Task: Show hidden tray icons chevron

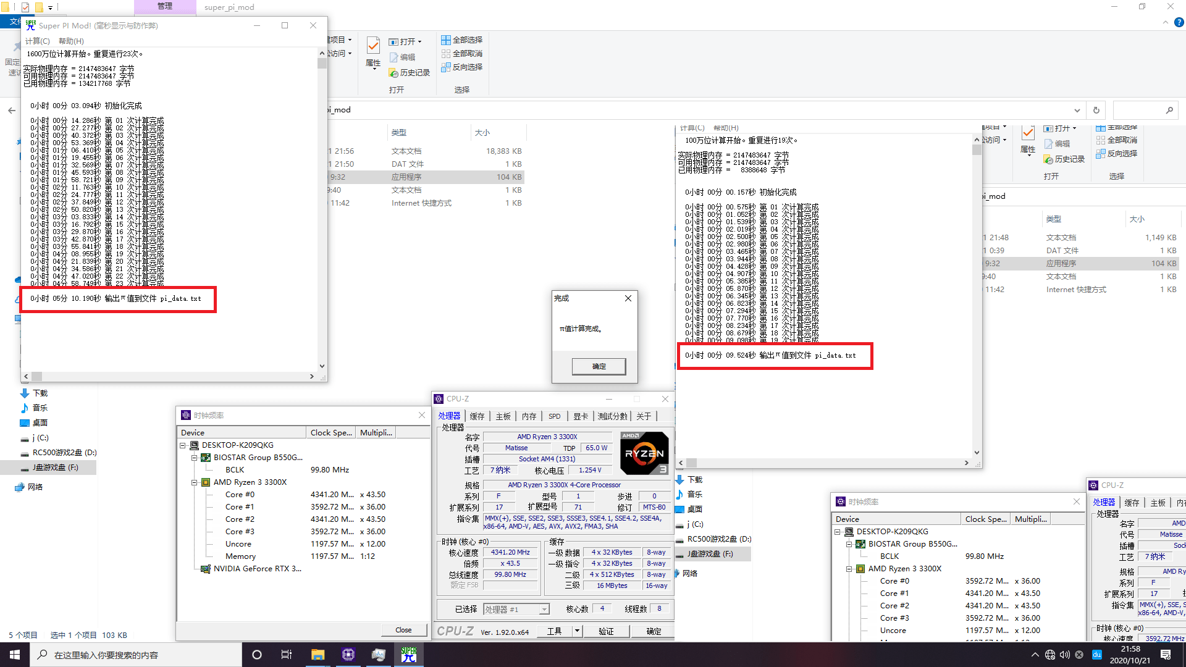Action: [x=1035, y=655]
